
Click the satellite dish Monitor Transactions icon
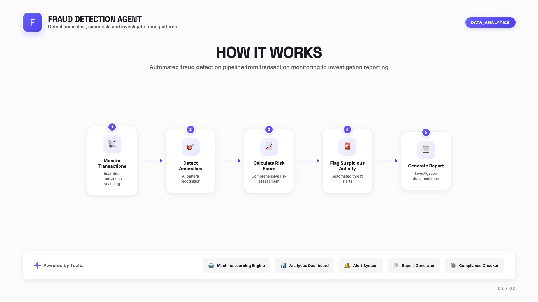112,144
